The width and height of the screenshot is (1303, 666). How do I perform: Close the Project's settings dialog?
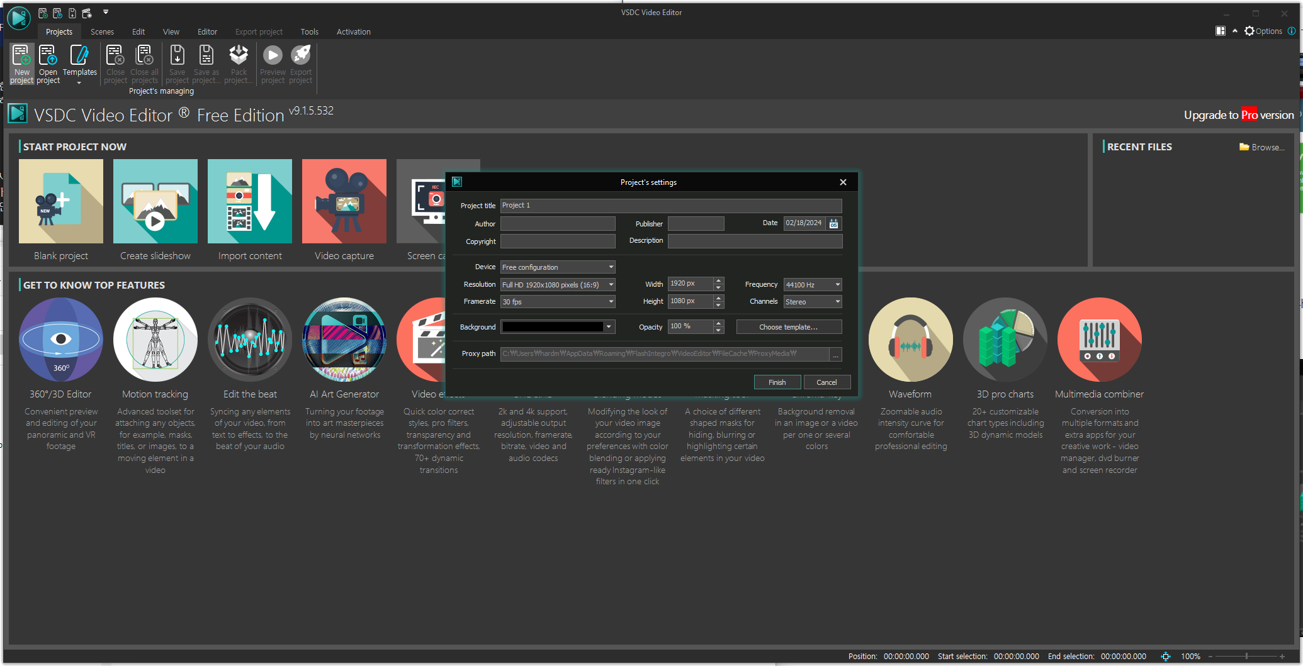coord(843,182)
